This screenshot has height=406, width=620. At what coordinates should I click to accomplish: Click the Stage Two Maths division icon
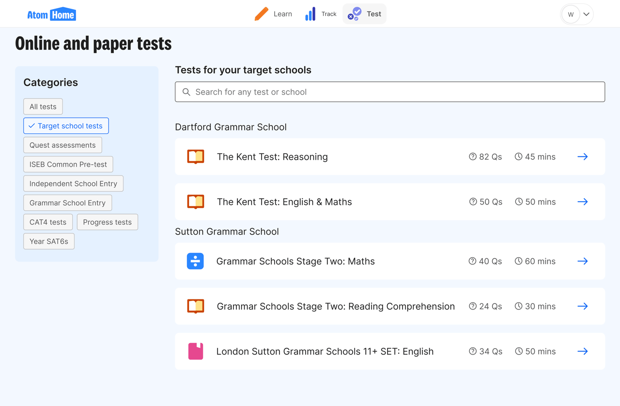(x=195, y=261)
